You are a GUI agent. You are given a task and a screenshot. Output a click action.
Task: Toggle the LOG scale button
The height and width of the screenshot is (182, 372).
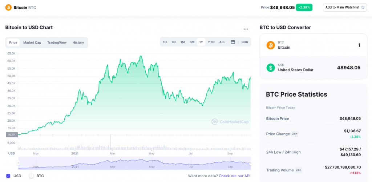245,42
